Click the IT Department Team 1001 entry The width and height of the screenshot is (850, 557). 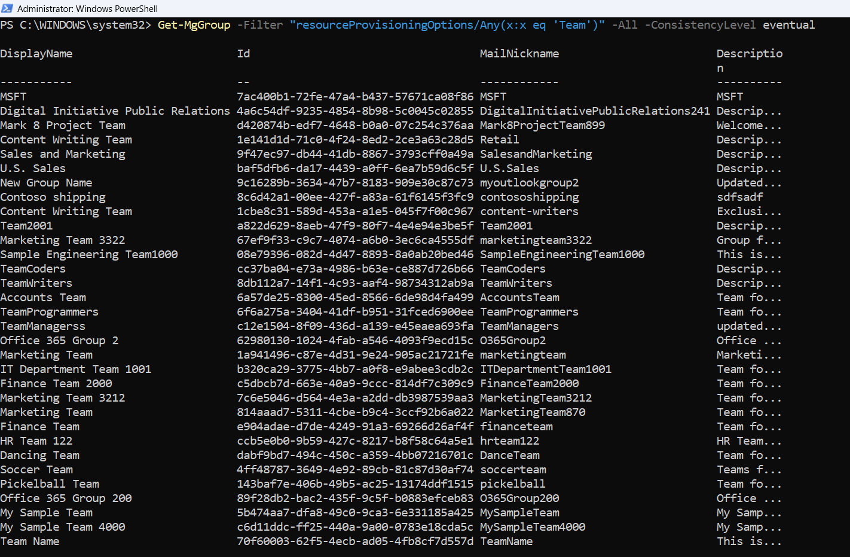76,369
